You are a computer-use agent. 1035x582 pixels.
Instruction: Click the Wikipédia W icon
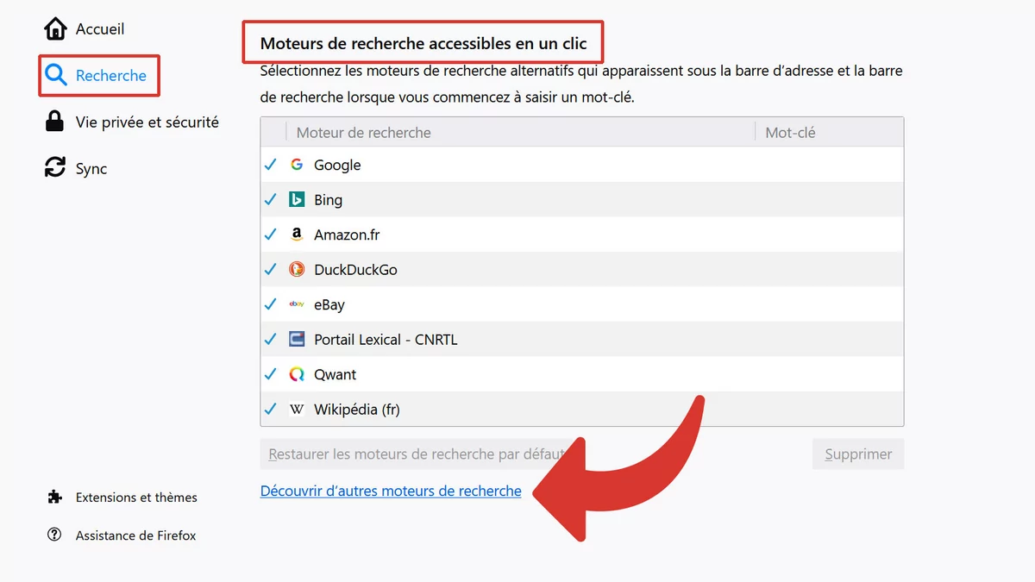pyautogui.click(x=297, y=410)
